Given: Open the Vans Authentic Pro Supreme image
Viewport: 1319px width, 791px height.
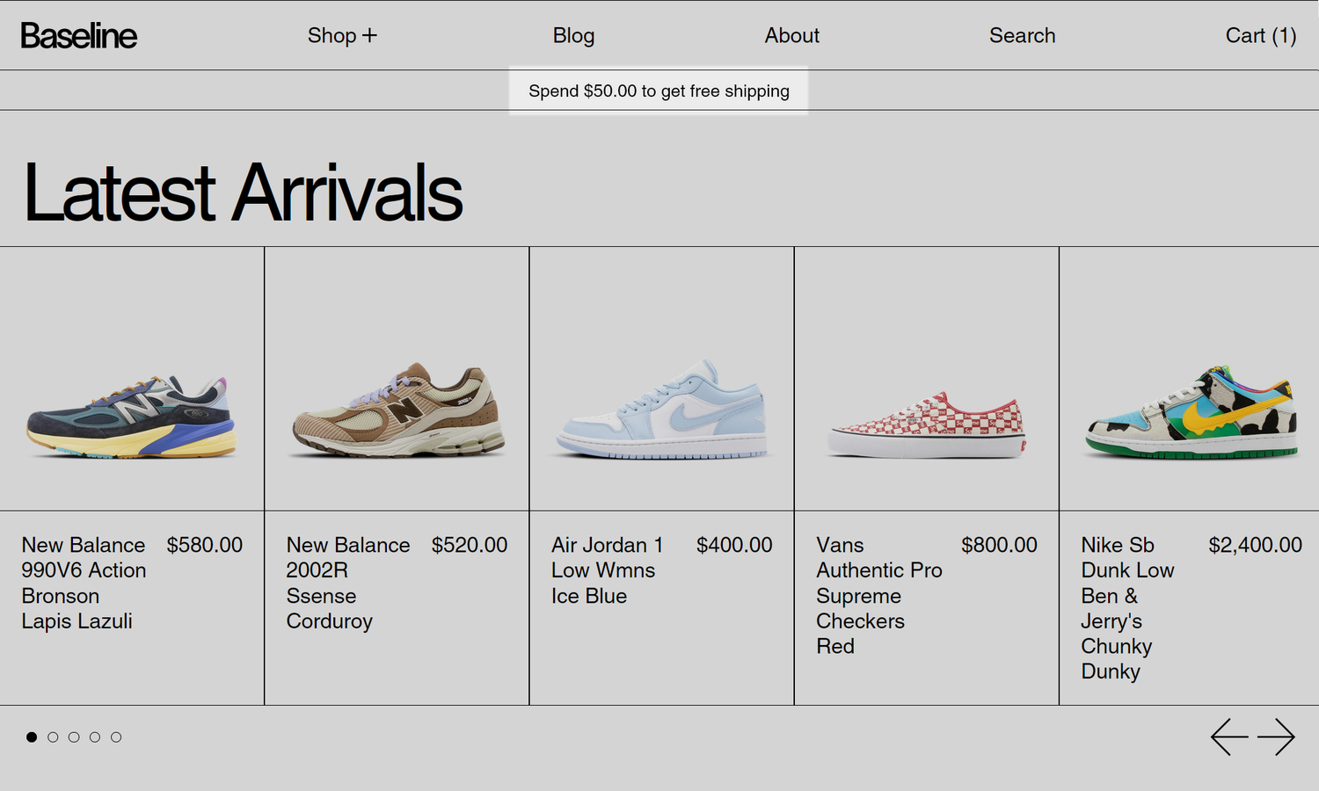Looking at the screenshot, I should [x=926, y=378].
